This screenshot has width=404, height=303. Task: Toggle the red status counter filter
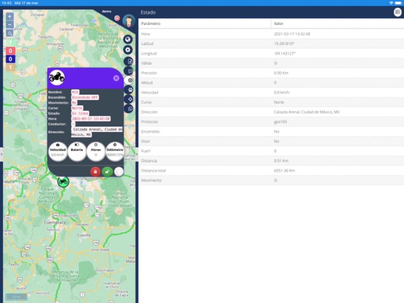[x=11, y=51]
